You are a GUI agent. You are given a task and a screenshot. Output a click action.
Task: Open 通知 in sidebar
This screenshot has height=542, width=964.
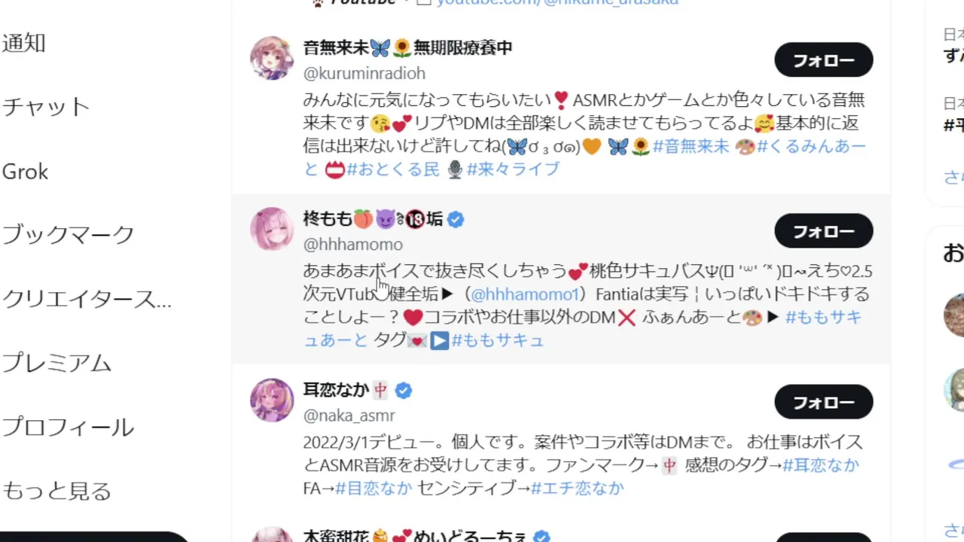coord(23,43)
